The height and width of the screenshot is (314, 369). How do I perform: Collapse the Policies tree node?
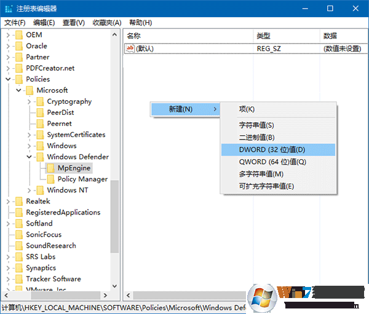pos(8,79)
